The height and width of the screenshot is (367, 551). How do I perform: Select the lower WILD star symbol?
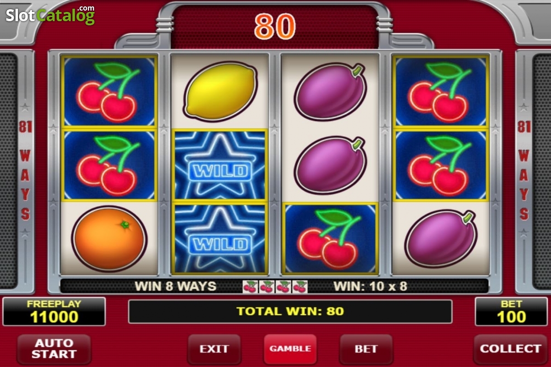click(x=219, y=239)
